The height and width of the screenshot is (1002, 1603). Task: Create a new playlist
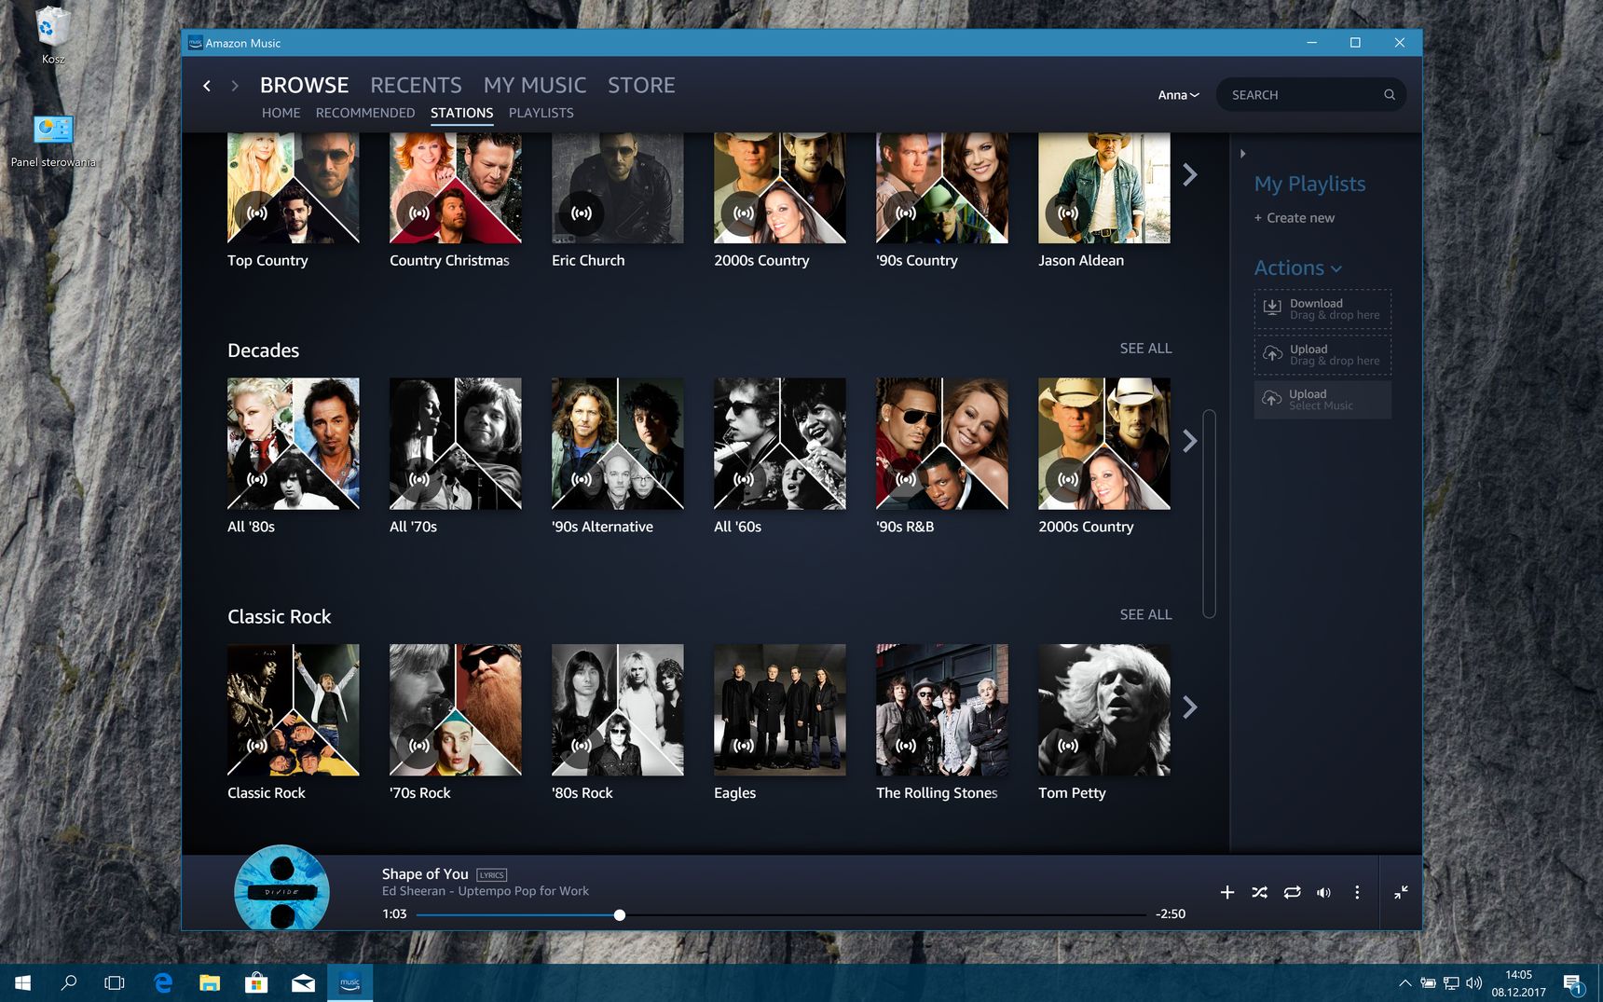(x=1294, y=218)
